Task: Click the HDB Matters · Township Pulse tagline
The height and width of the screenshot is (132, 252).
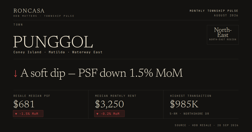Action: [44, 16]
